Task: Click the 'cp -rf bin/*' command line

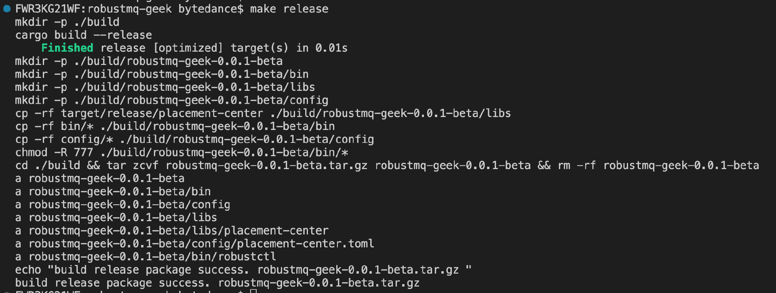Action: coord(175,126)
